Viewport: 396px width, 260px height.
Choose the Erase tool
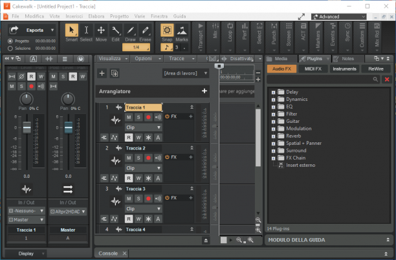click(x=145, y=30)
